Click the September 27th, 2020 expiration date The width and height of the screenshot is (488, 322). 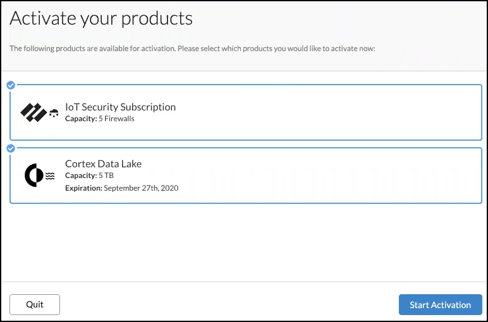[141, 188]
